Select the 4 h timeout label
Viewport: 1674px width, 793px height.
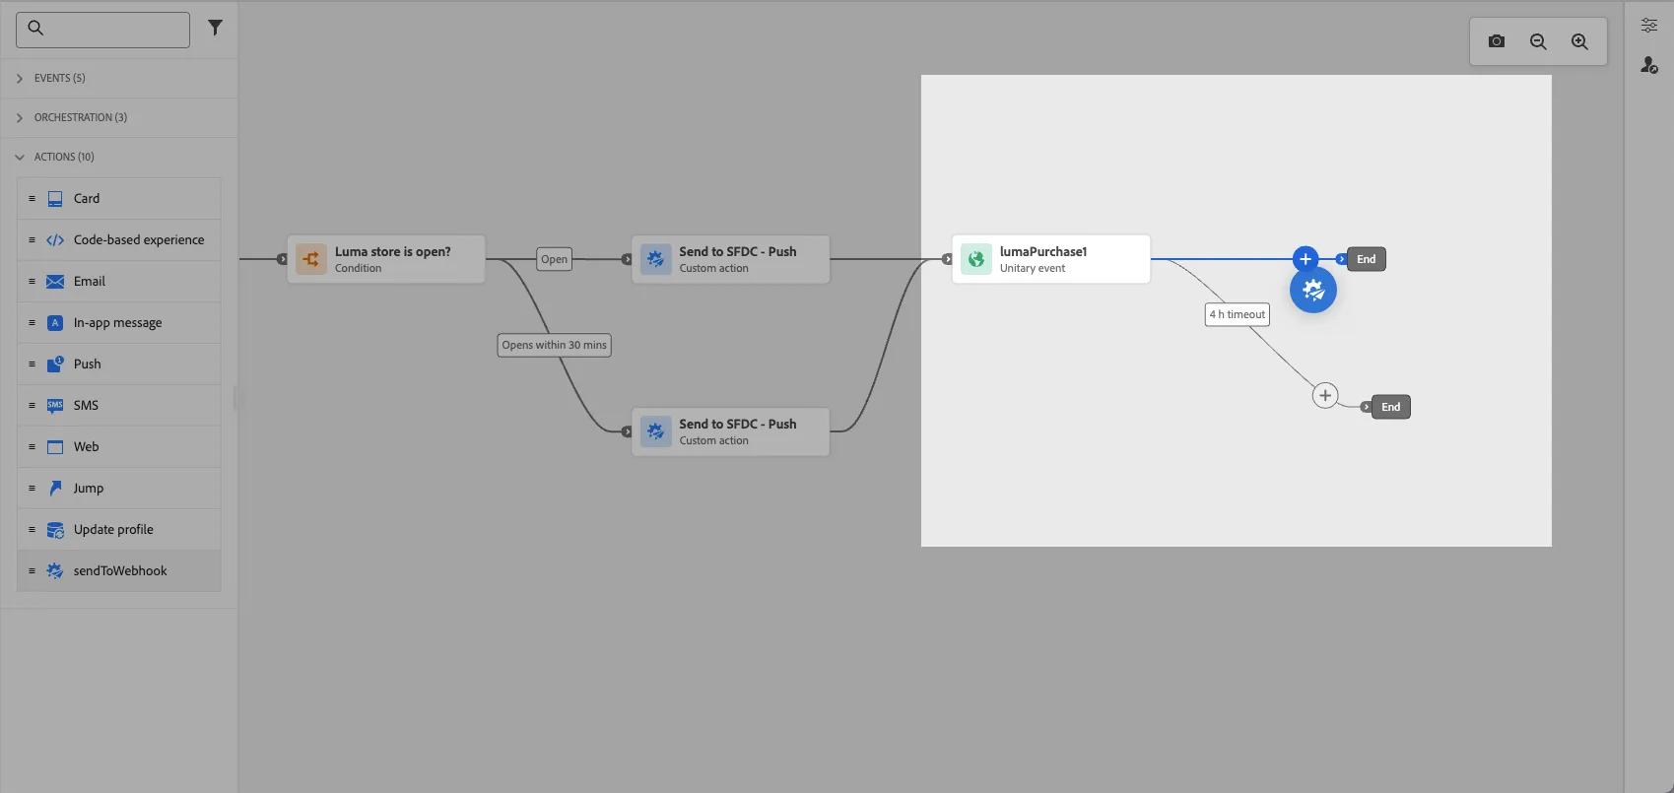click(1238, 314)
